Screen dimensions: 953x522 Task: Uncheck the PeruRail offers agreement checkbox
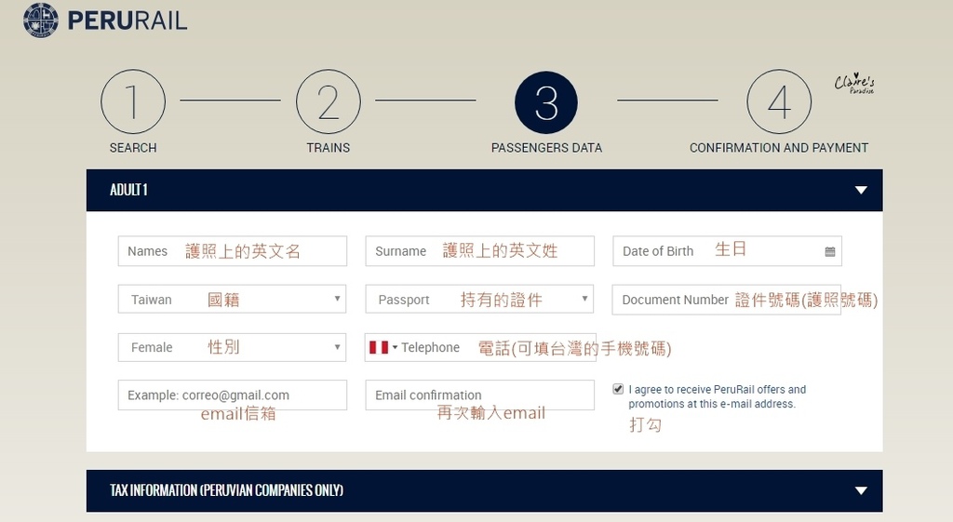(618, 389)
